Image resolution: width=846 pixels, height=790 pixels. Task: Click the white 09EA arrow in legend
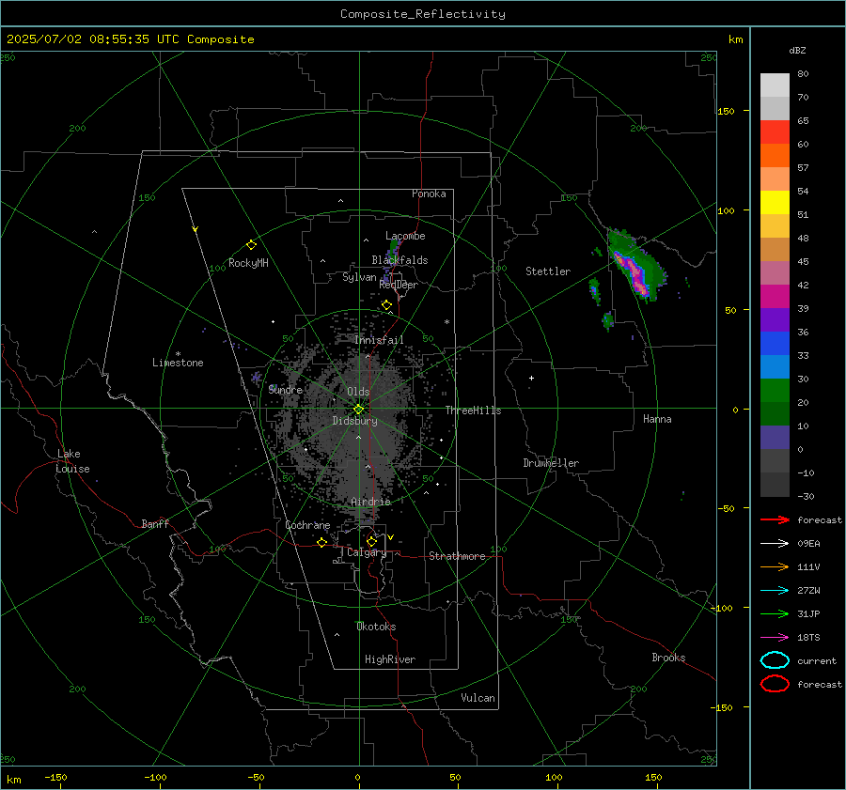click(x=775, y=543)
